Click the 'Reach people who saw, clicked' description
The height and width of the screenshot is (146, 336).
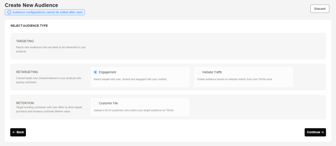(x=130, y=79)
